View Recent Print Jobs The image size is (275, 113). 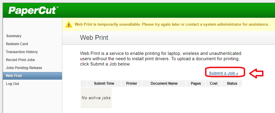[20, 60]
